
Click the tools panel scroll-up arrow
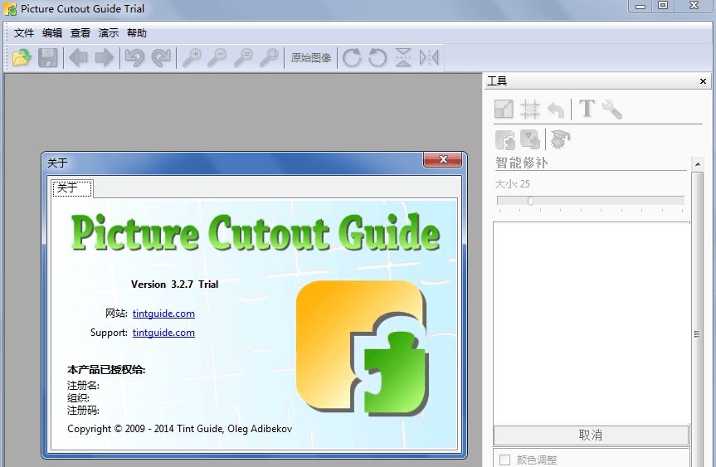click(x=697, y=164)
